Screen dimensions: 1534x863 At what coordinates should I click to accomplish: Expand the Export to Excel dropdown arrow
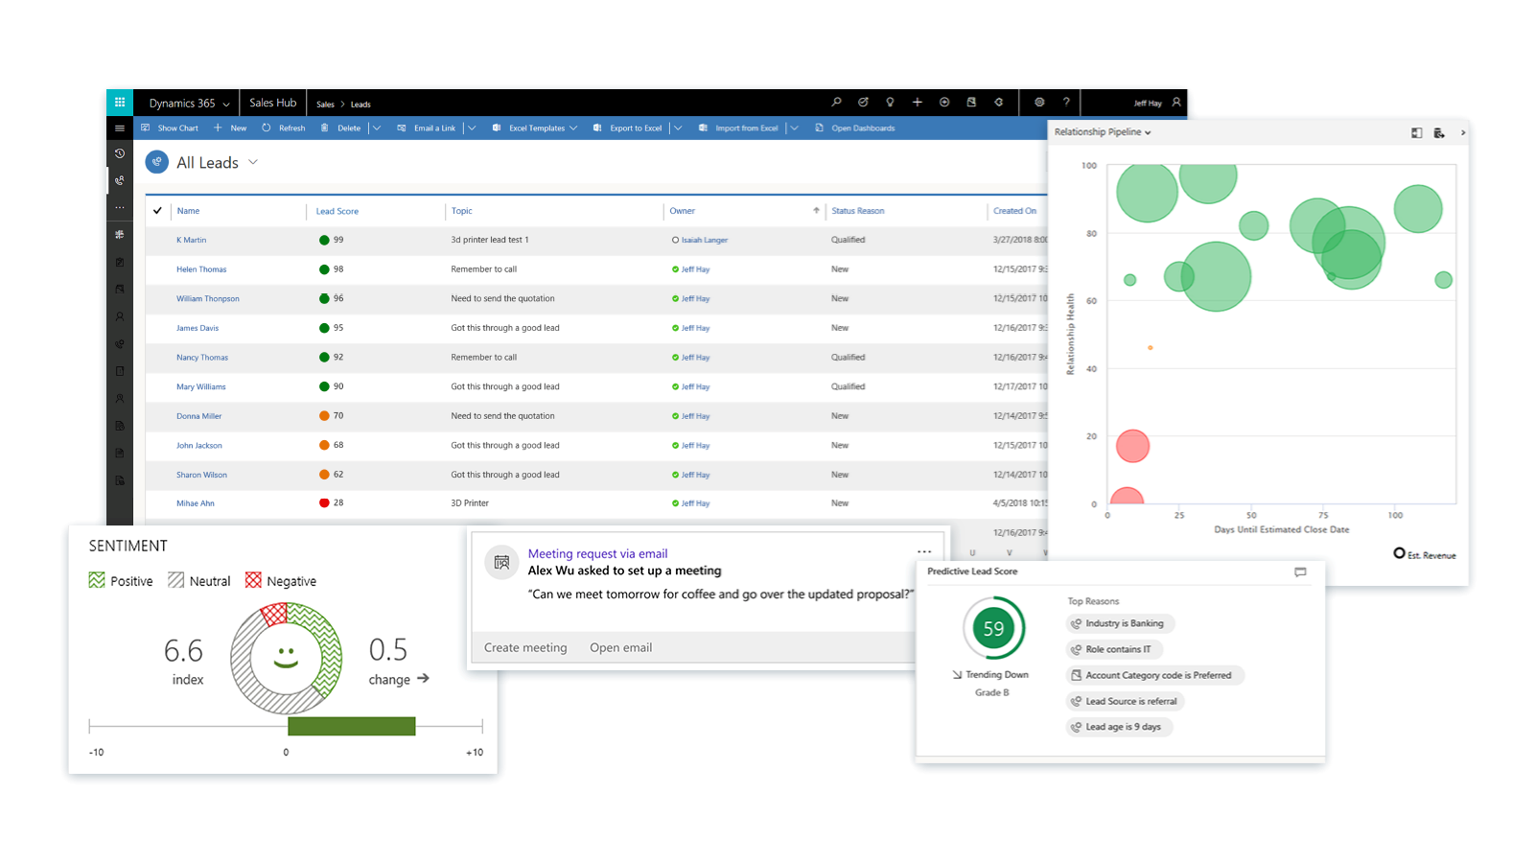(678, 128)
